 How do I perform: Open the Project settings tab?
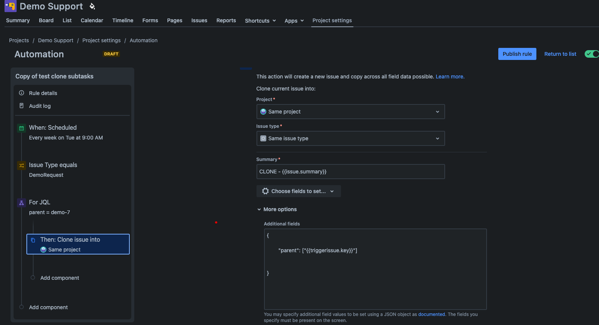coord(332,20)
